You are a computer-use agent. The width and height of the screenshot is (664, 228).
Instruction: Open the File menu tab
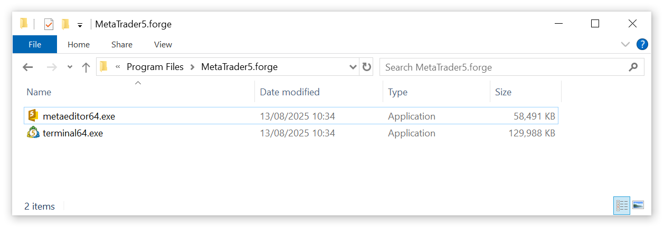coord(35,44)
